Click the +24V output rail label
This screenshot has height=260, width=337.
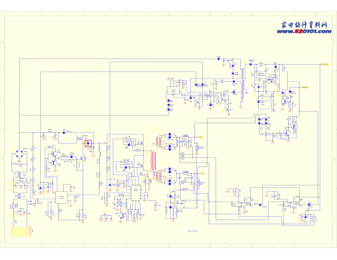pos(200,137)
